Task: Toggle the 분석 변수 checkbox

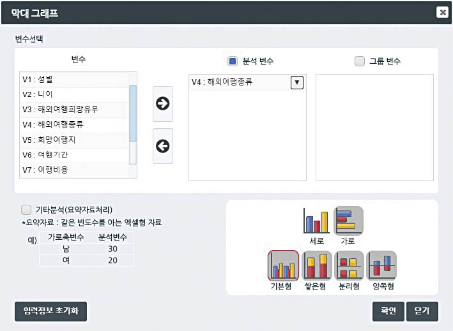Action: point(233,61)
